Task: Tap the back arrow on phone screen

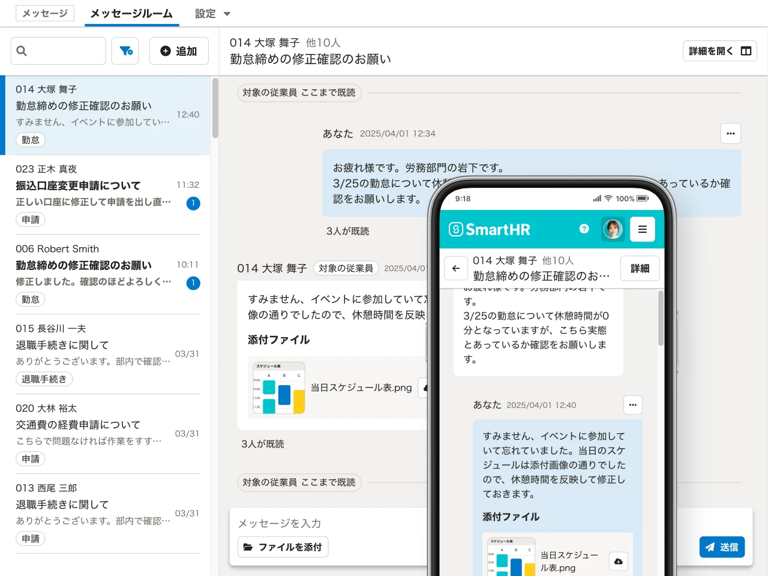Action: tap(456, 268)
